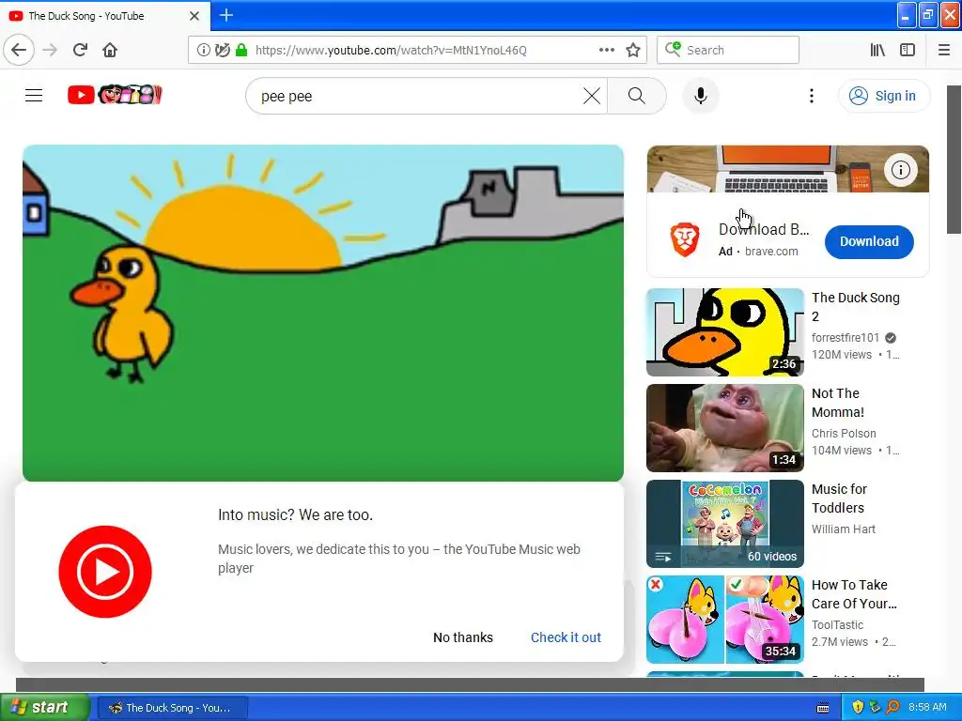
Task: Click No thanks on music promo
Action: point(462,637)
